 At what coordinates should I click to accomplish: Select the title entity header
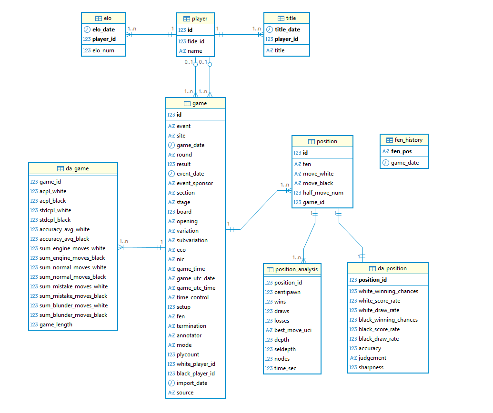point(286,18)
